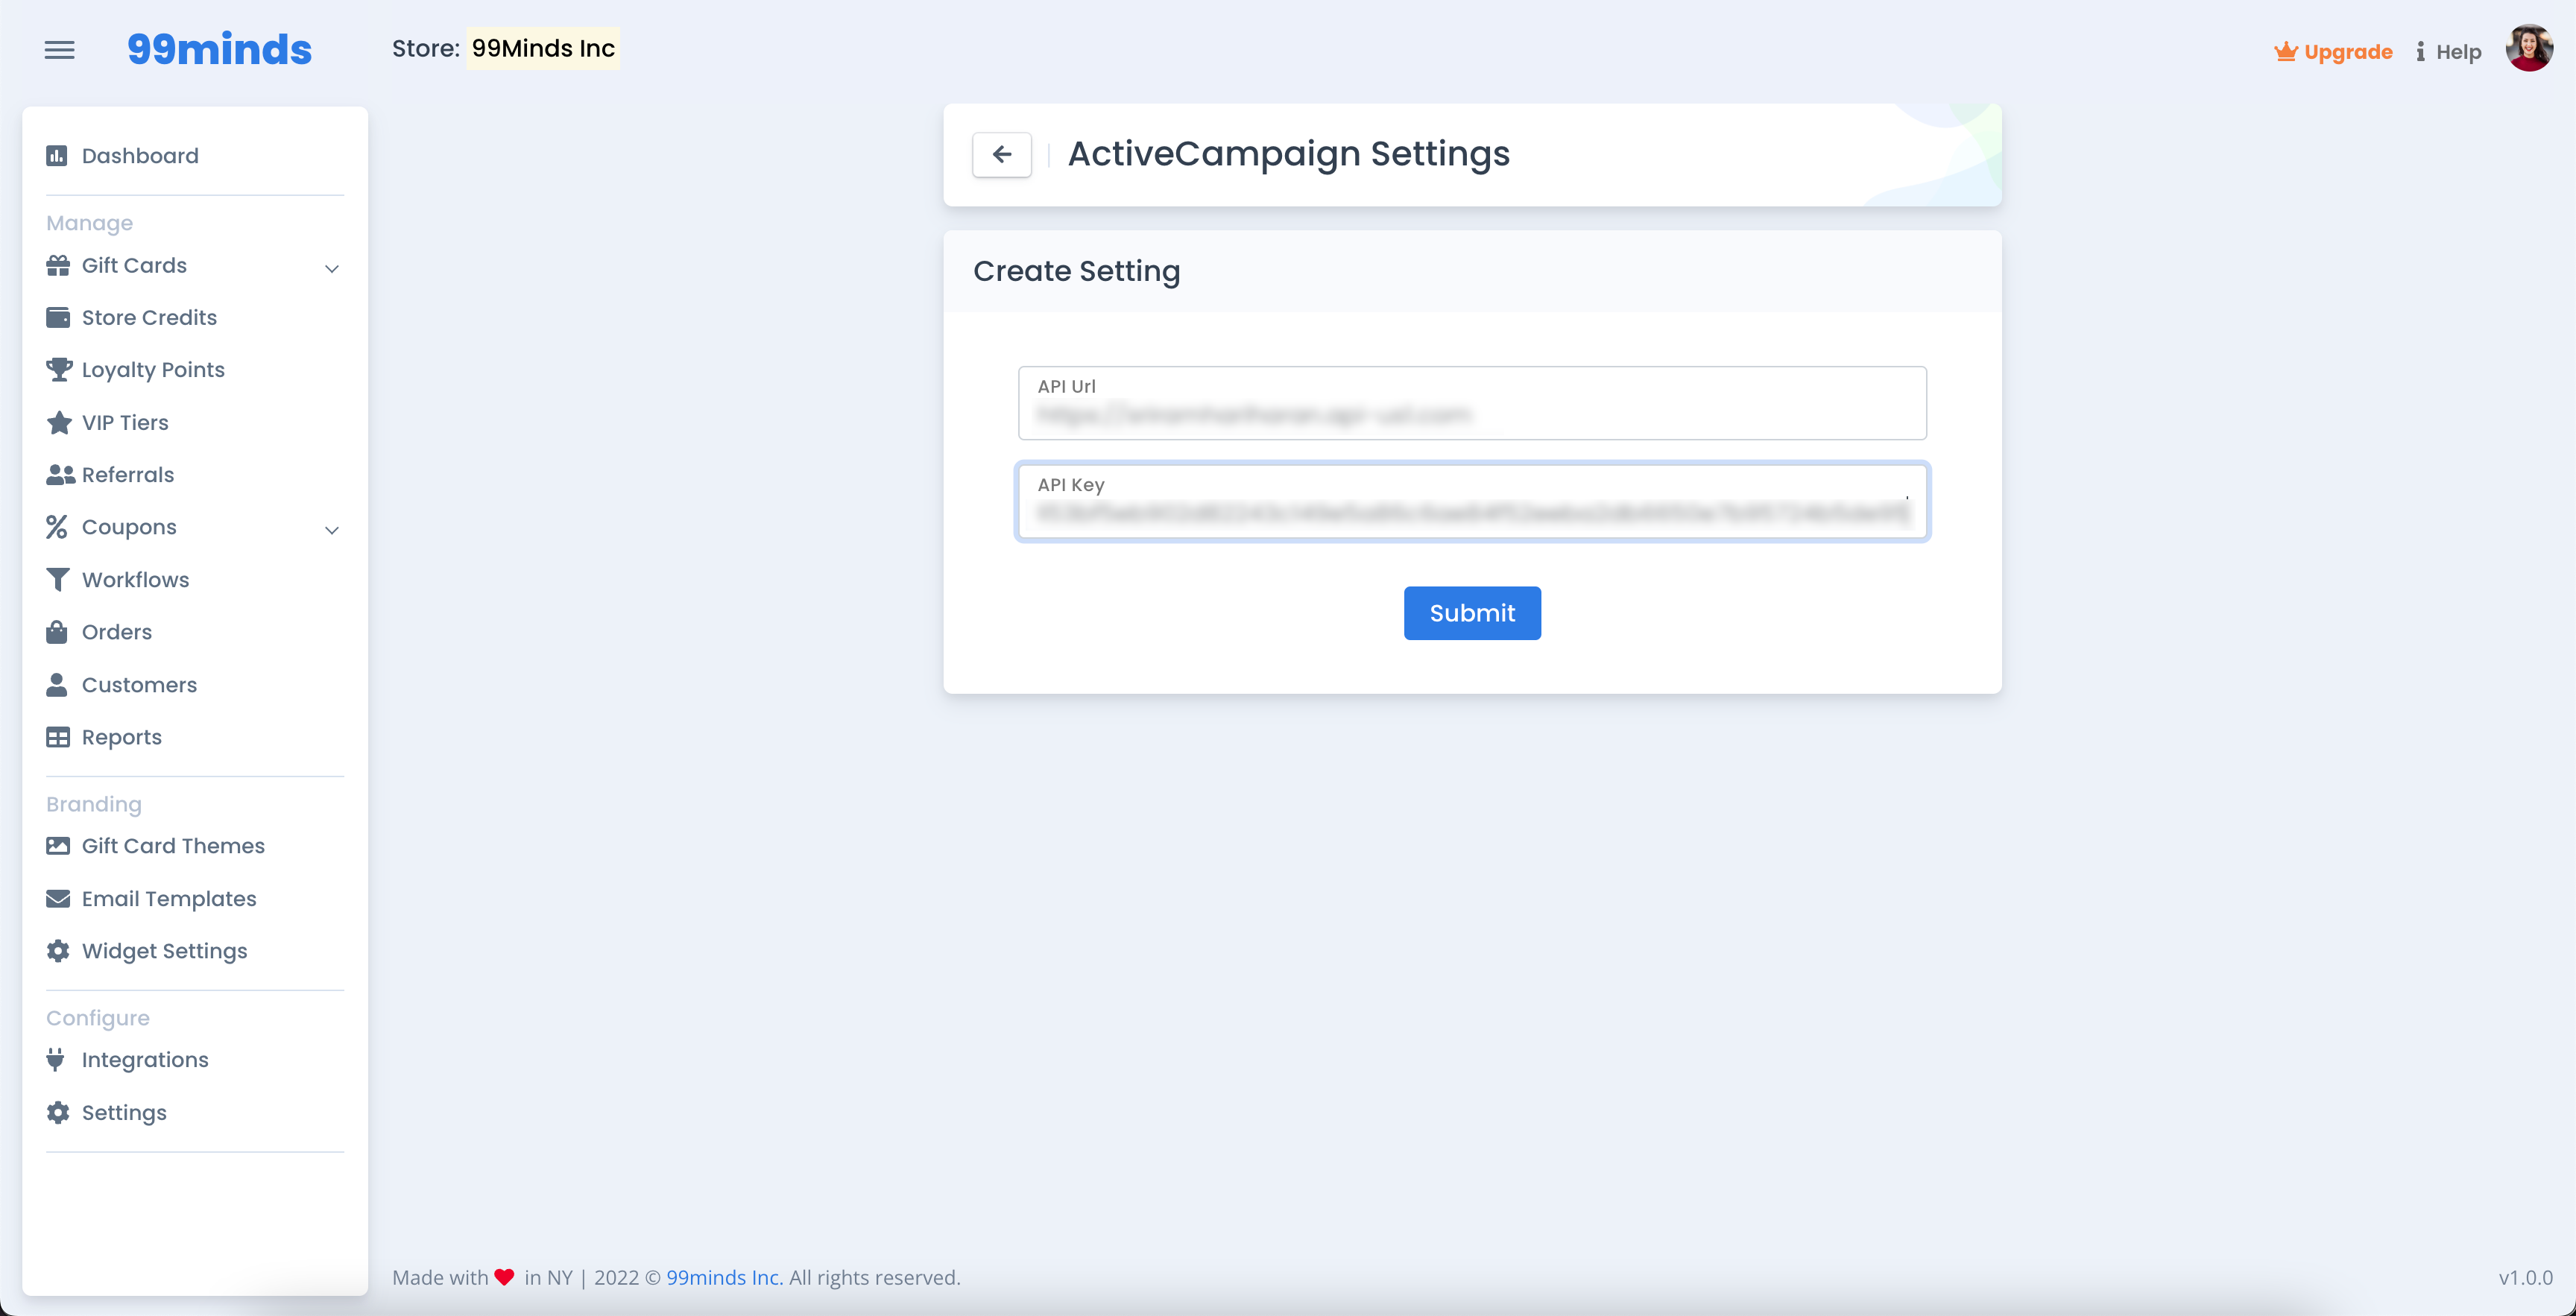This screenshot has height=1316, width=2576.
Task: Click the 99Minds Inc store name
Action: [543, 48]
